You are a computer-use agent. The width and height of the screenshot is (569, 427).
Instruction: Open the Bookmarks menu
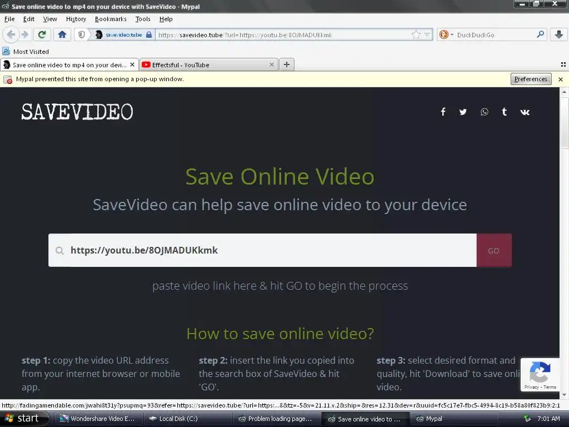coord(111,19)
